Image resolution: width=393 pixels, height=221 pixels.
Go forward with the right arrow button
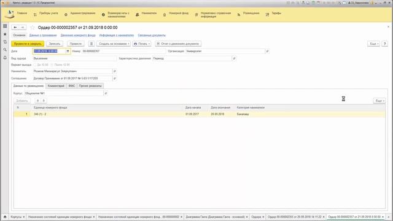[x=22, y=27]
